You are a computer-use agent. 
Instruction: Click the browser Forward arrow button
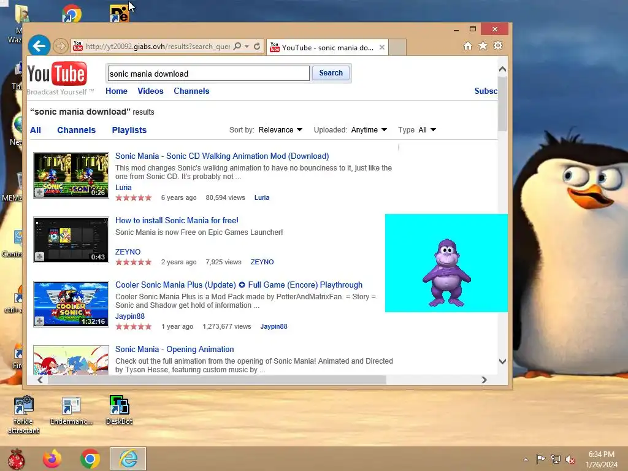[x=61, y=46]
